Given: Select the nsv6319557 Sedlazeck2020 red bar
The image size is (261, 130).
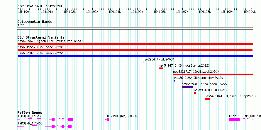Looking at the screenshot, I should [135, 50].
